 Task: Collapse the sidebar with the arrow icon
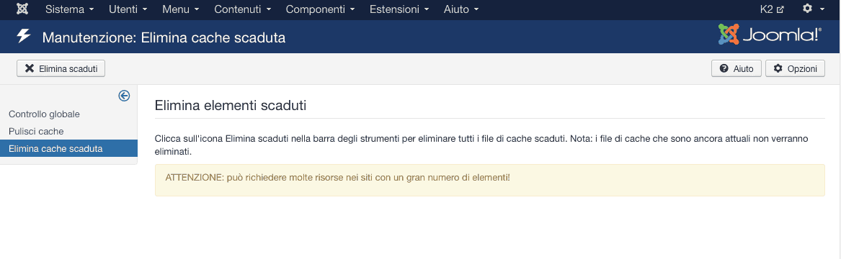click(x=124, y=96)
